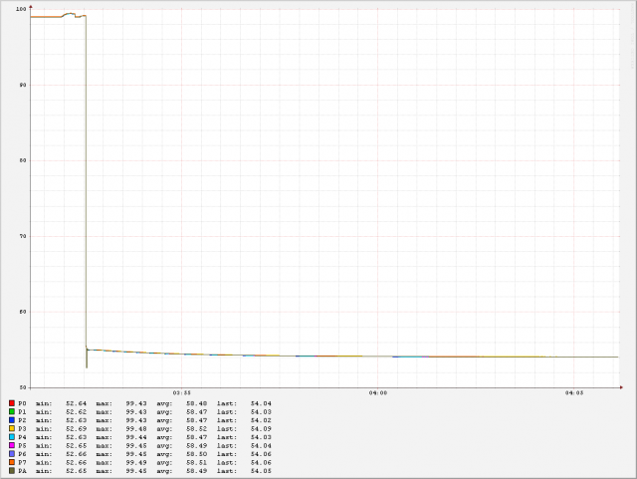The height and width of the screenshot is (479, 637).
Task: Click the arrow at the x-axis right end
Action: (x=622, y=386)
